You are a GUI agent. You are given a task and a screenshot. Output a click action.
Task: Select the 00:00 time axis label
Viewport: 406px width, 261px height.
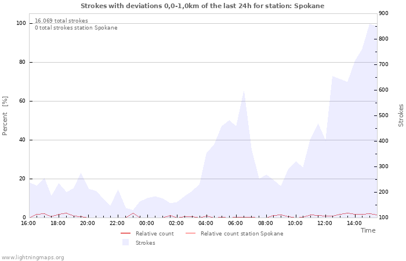(147, 223)
